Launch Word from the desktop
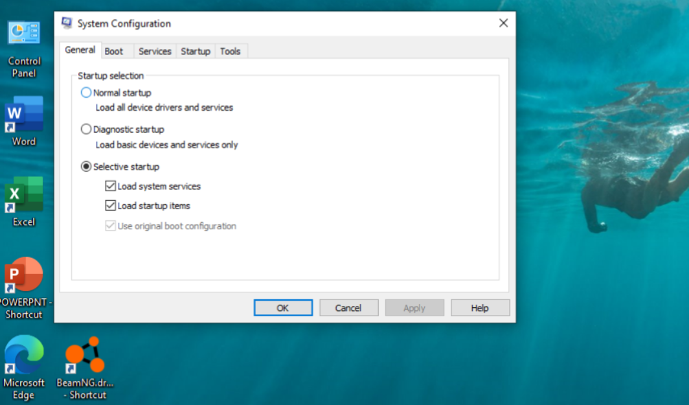 (24, 115)
